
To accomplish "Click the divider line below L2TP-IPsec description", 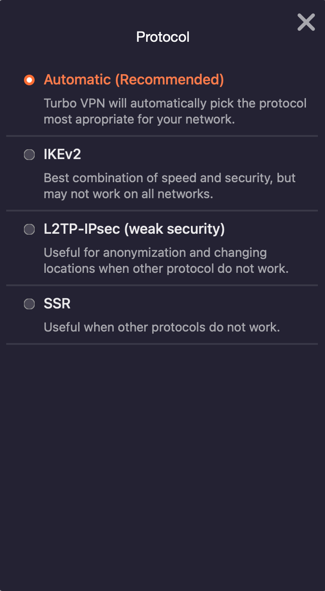I will point(162,285).
